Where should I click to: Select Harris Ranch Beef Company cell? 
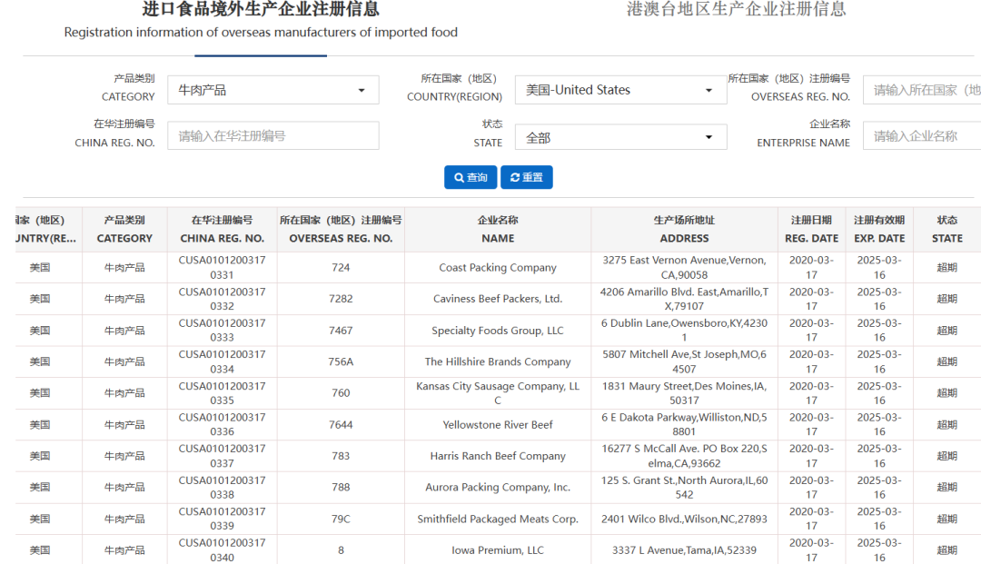[498, 457]
